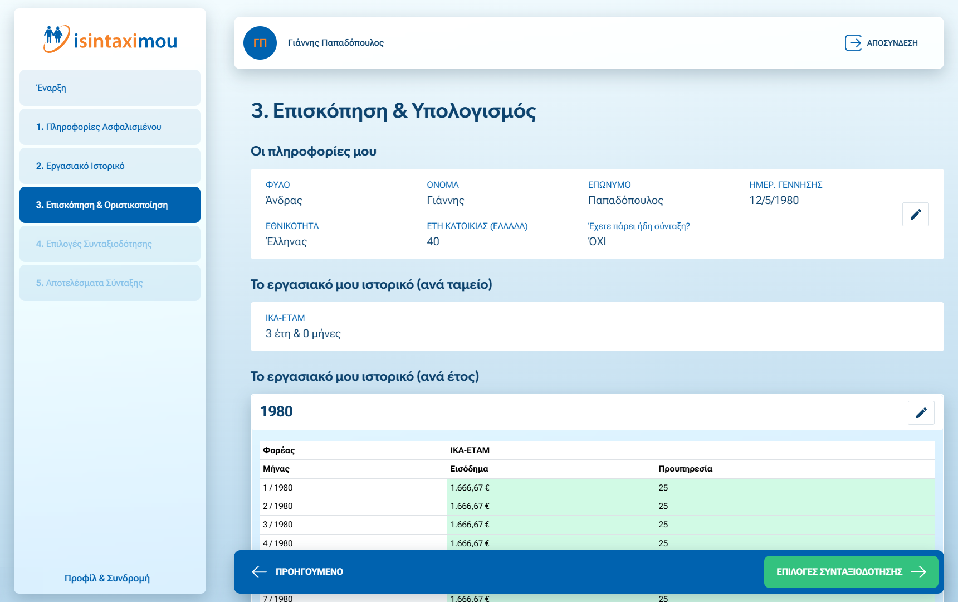Select step 3 Επισκόπηση & Οριστικοποίηση
Viewport: 958px width, 602px height.
[110, 205]
